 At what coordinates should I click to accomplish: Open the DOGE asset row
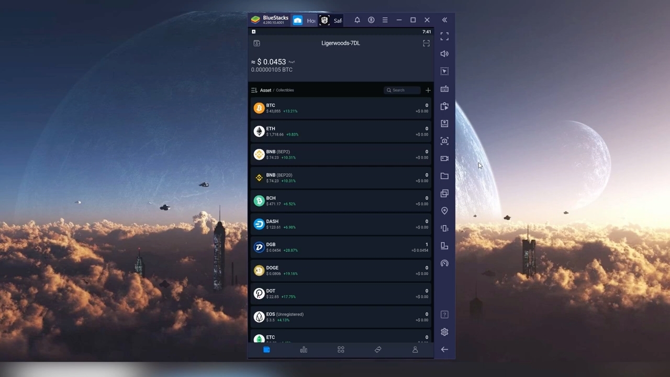[340, 270]
